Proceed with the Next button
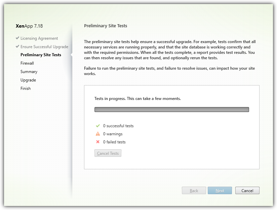 coord(220,190)
